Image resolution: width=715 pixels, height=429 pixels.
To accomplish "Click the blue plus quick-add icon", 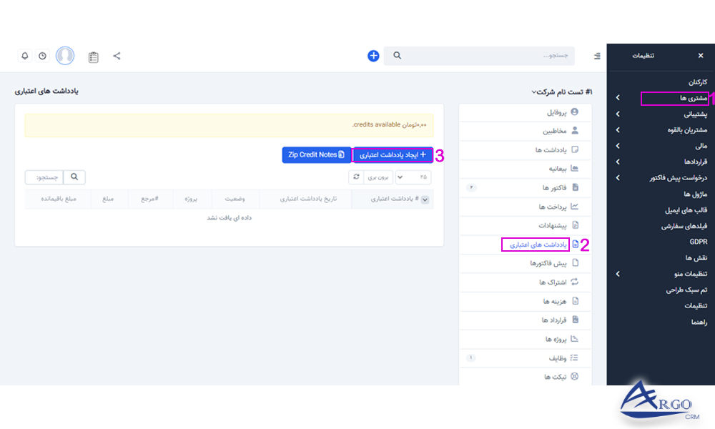I will 373,56.
